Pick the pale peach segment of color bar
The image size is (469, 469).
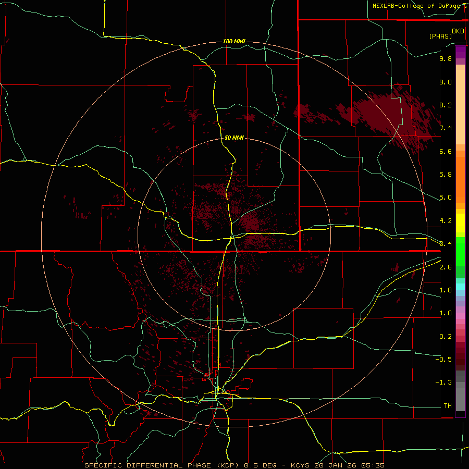coord(460,107)
